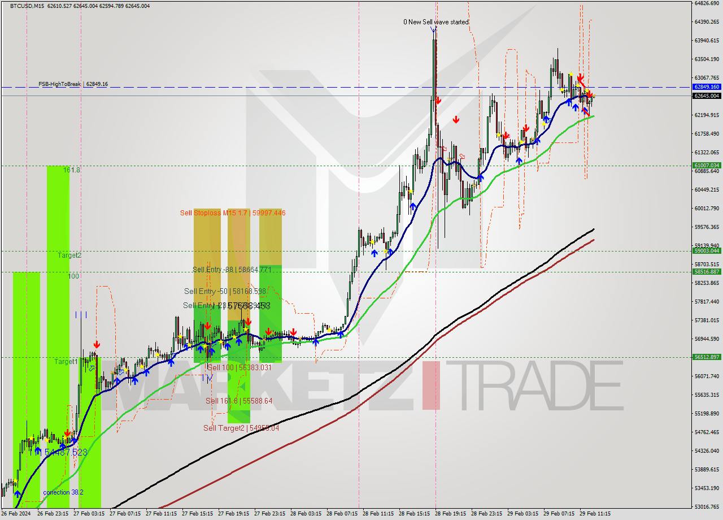This screenshot has width=723, height=520.
Task: Click the Sell Entry -50 | 58168.598 label
Action: point(225,291)
